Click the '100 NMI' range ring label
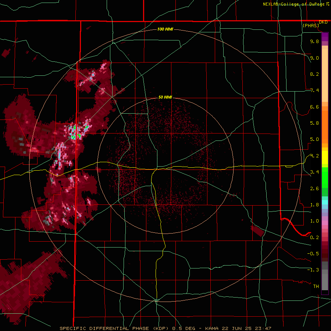 (165, 29)
